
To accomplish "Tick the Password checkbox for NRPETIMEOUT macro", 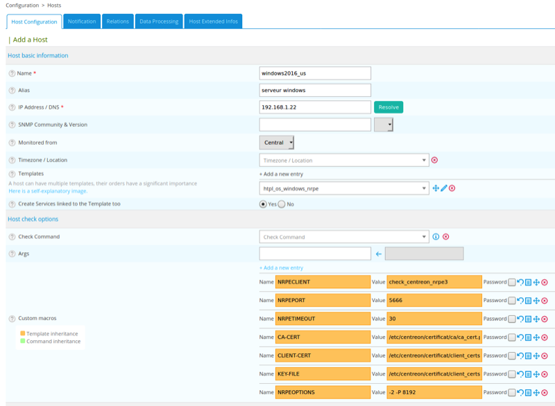I will point(512,319).
